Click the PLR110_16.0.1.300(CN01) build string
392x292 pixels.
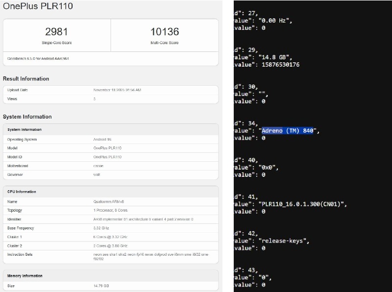point(302,204)
